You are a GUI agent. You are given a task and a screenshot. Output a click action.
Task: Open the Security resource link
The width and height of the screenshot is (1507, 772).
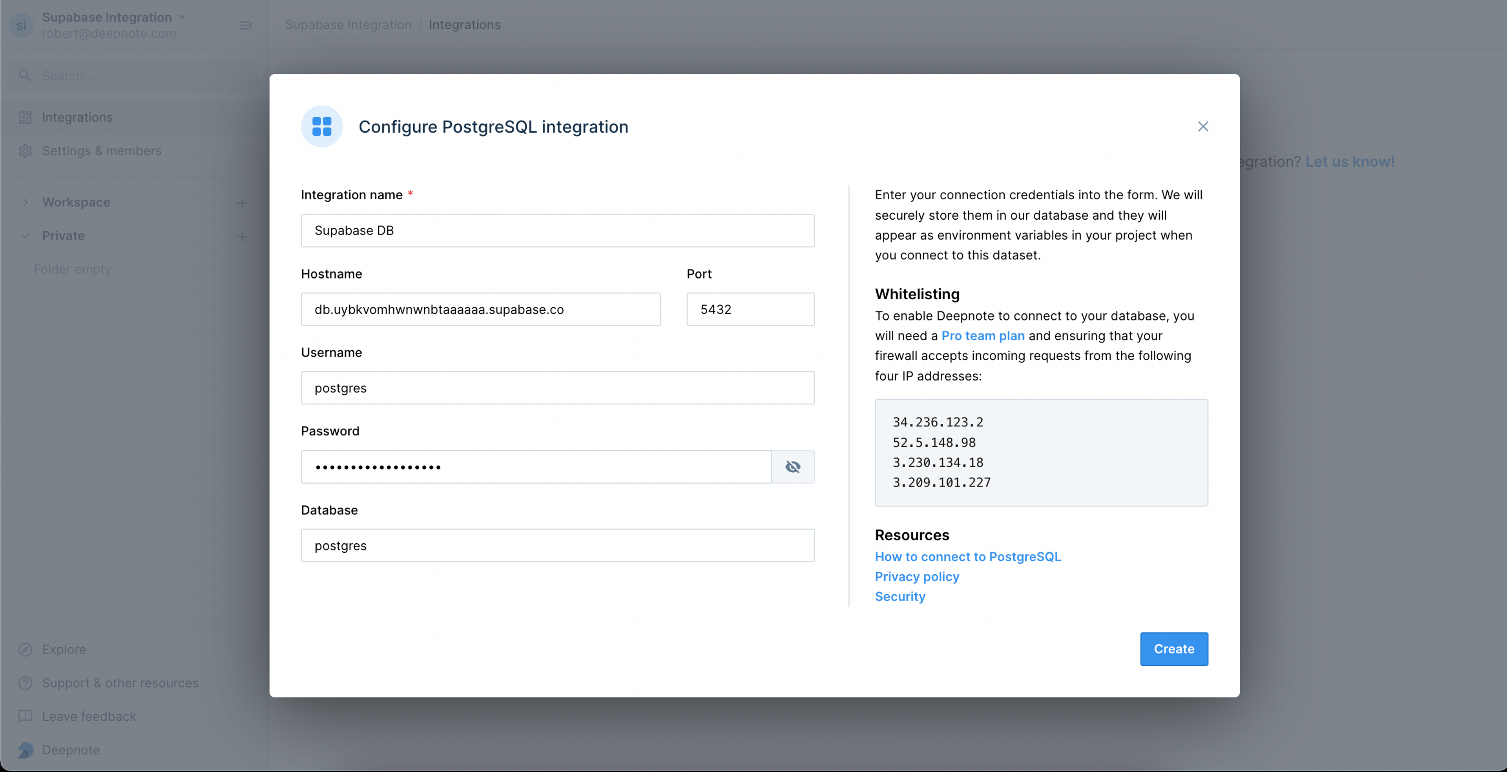tap(900, 597)
